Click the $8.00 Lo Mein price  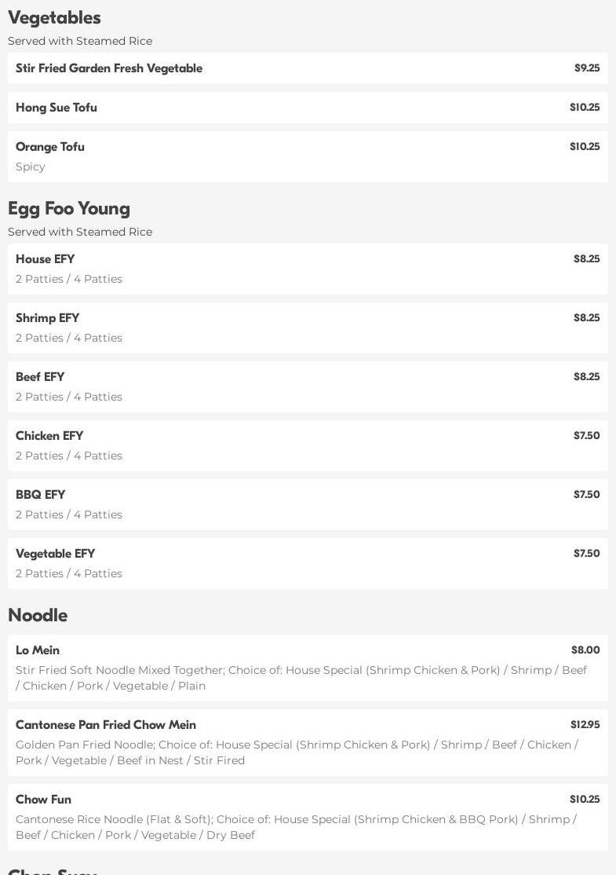[x=585, y=650]
